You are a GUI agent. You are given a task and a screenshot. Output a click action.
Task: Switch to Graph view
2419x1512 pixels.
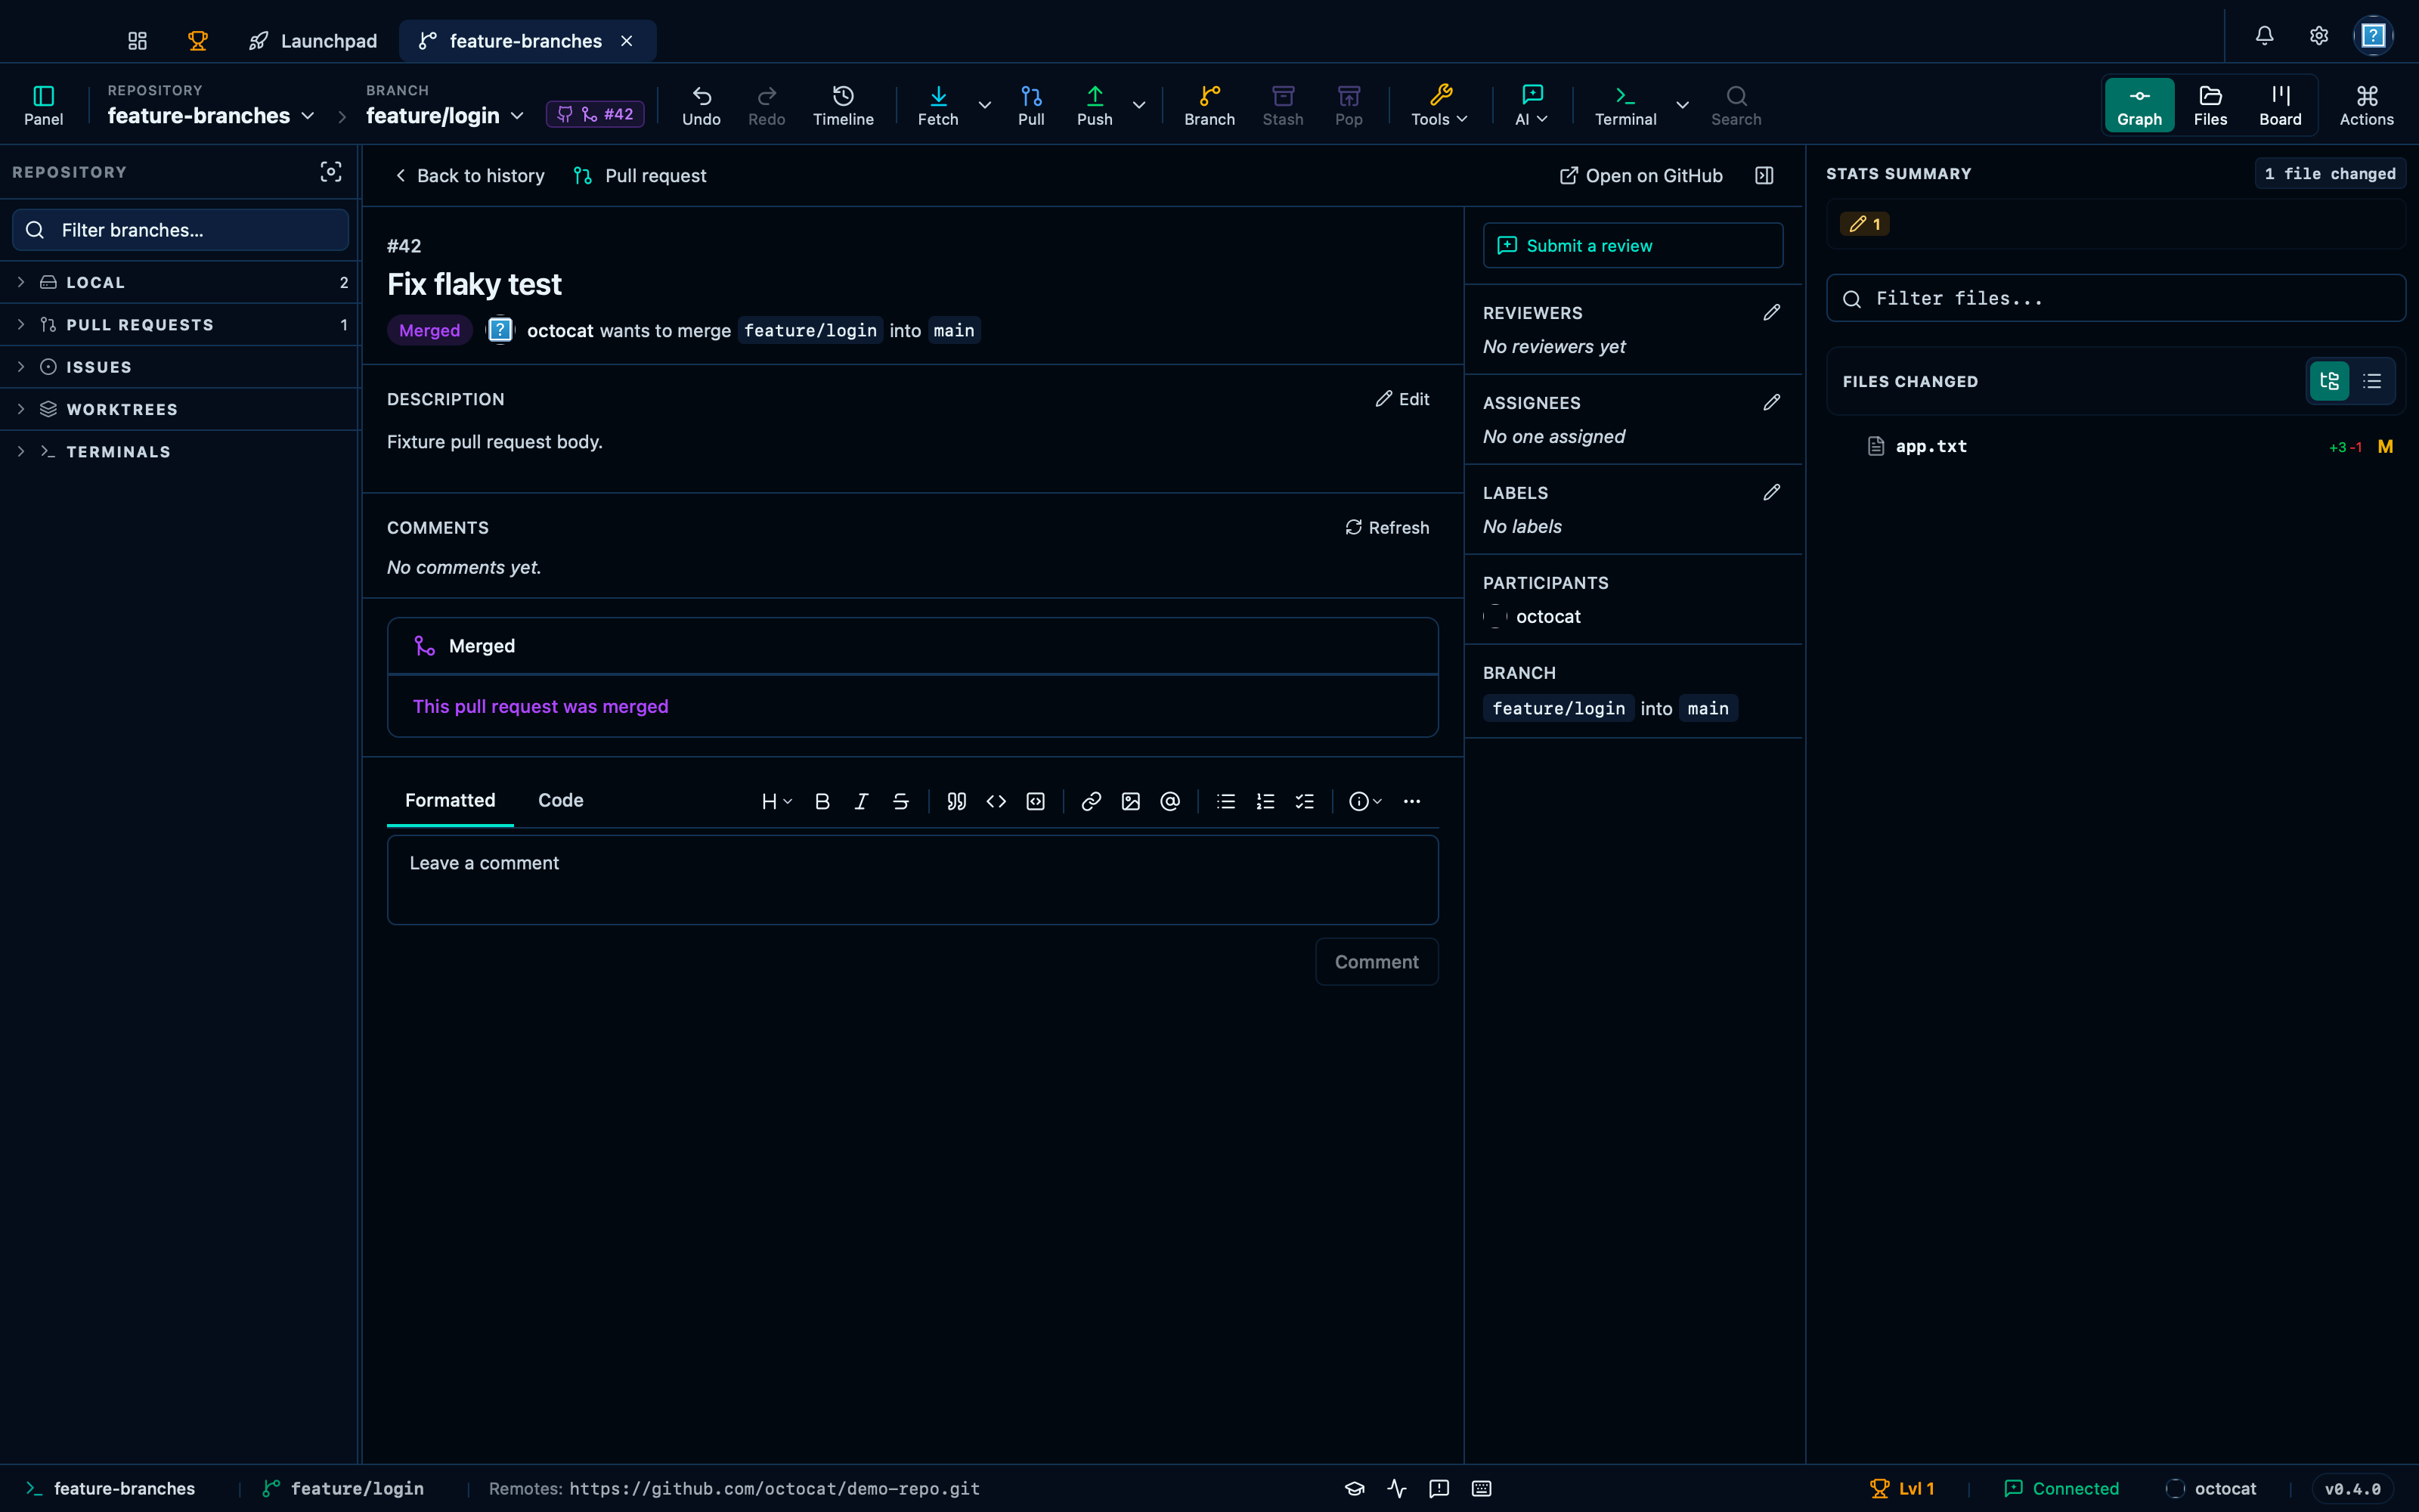[2139, 105]
